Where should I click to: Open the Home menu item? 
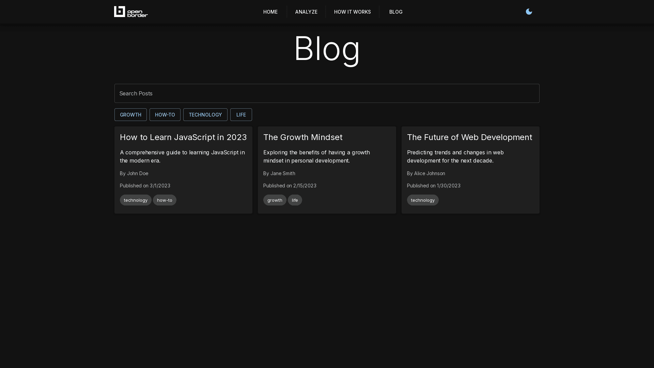(x=270, y=12)
